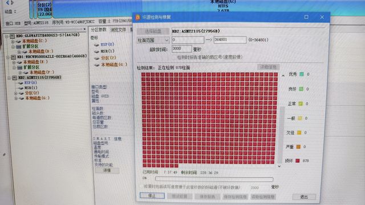Toggle the 检测时报告准确的扇区号 checkbox
The width and height of the screenshot is (365, 205).
[174, 57]
